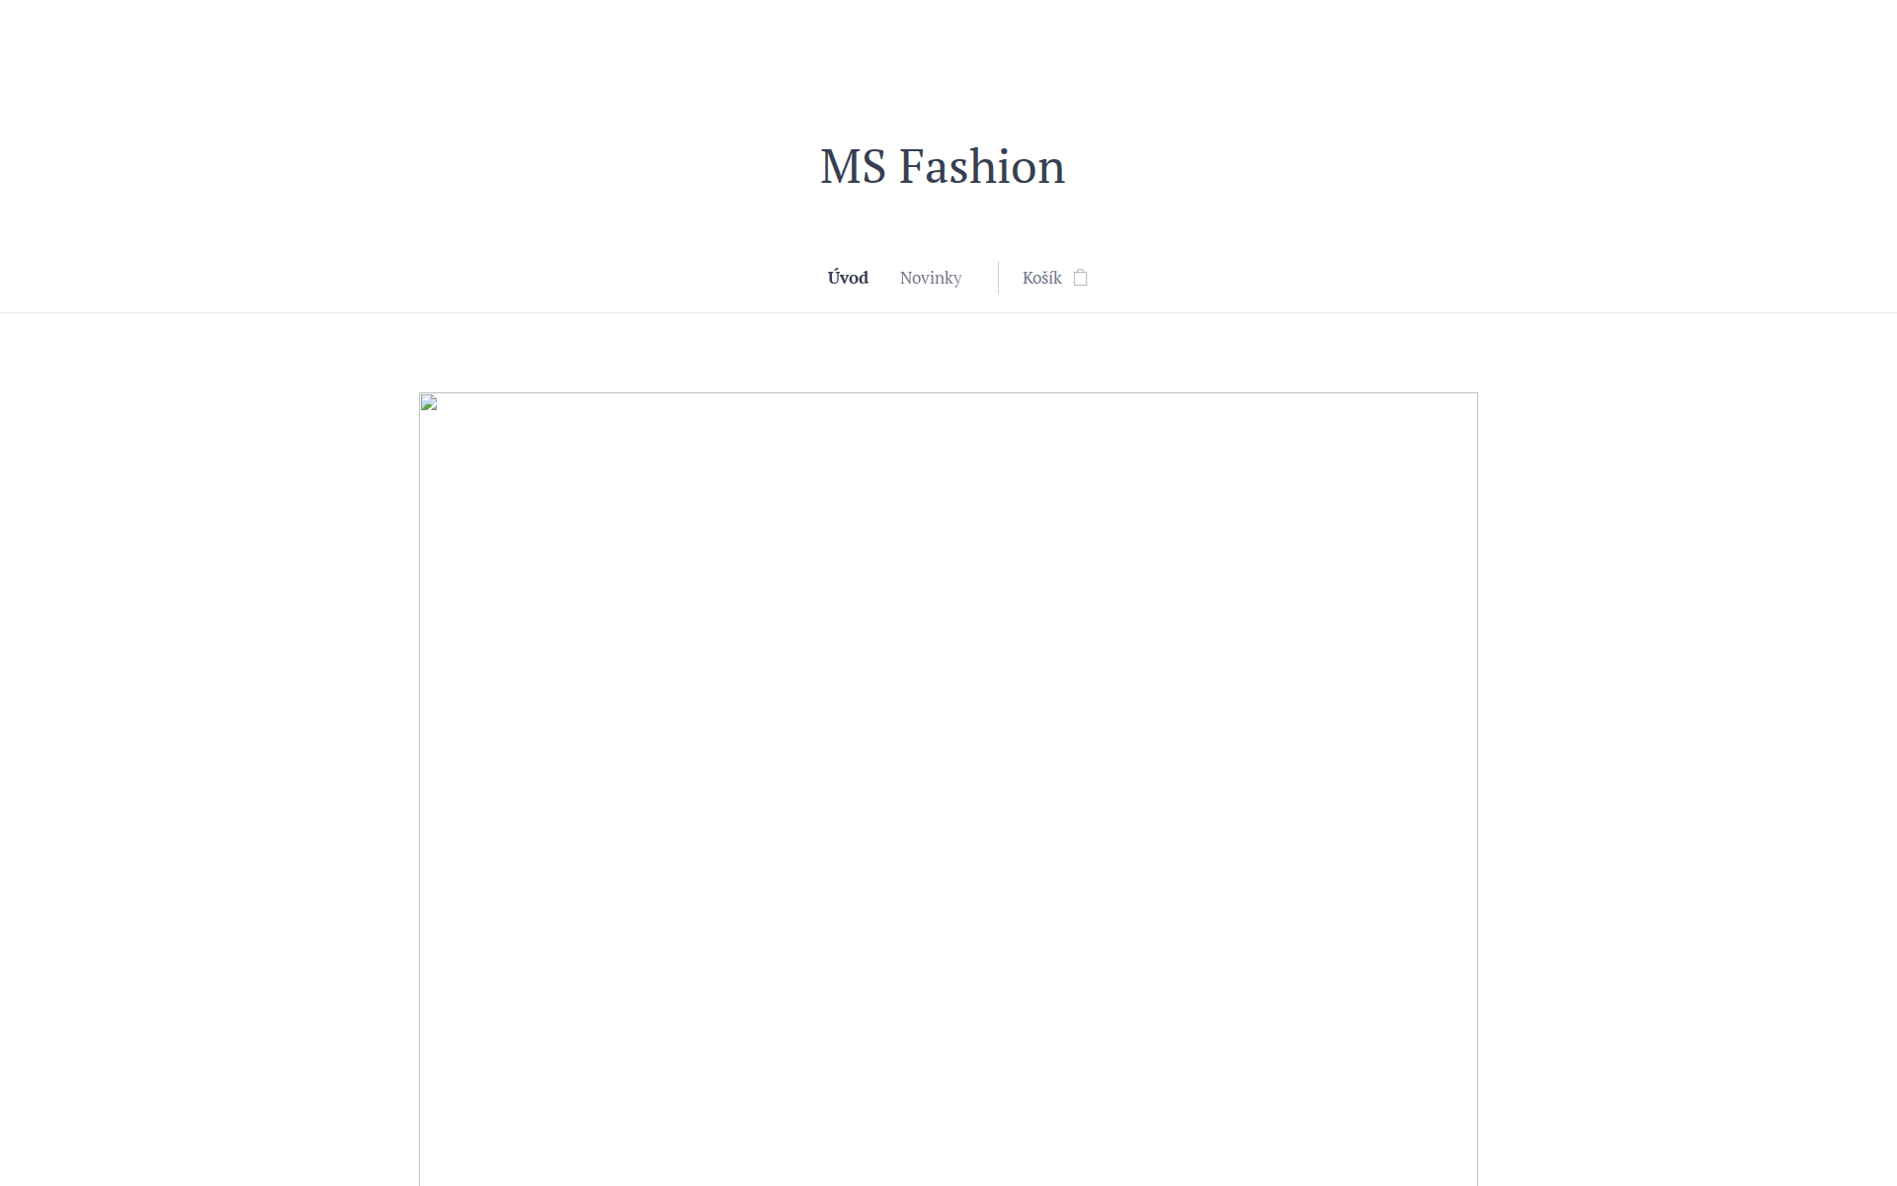Click the Novinky link in navigation
This screenshot has height=1186, width=1897.
(930, 278)
